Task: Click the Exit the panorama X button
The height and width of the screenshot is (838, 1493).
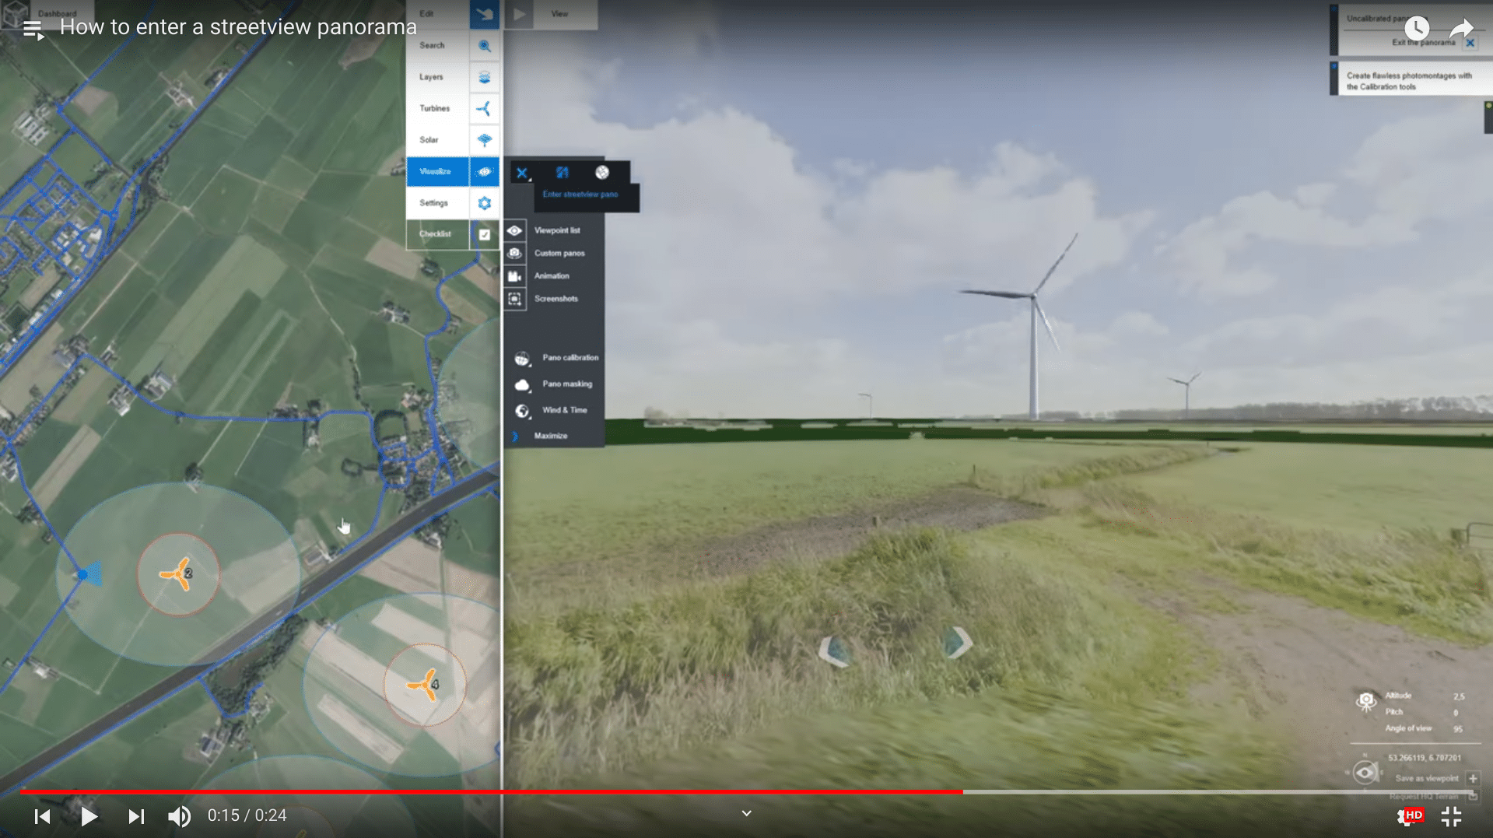Action: 1470,43
